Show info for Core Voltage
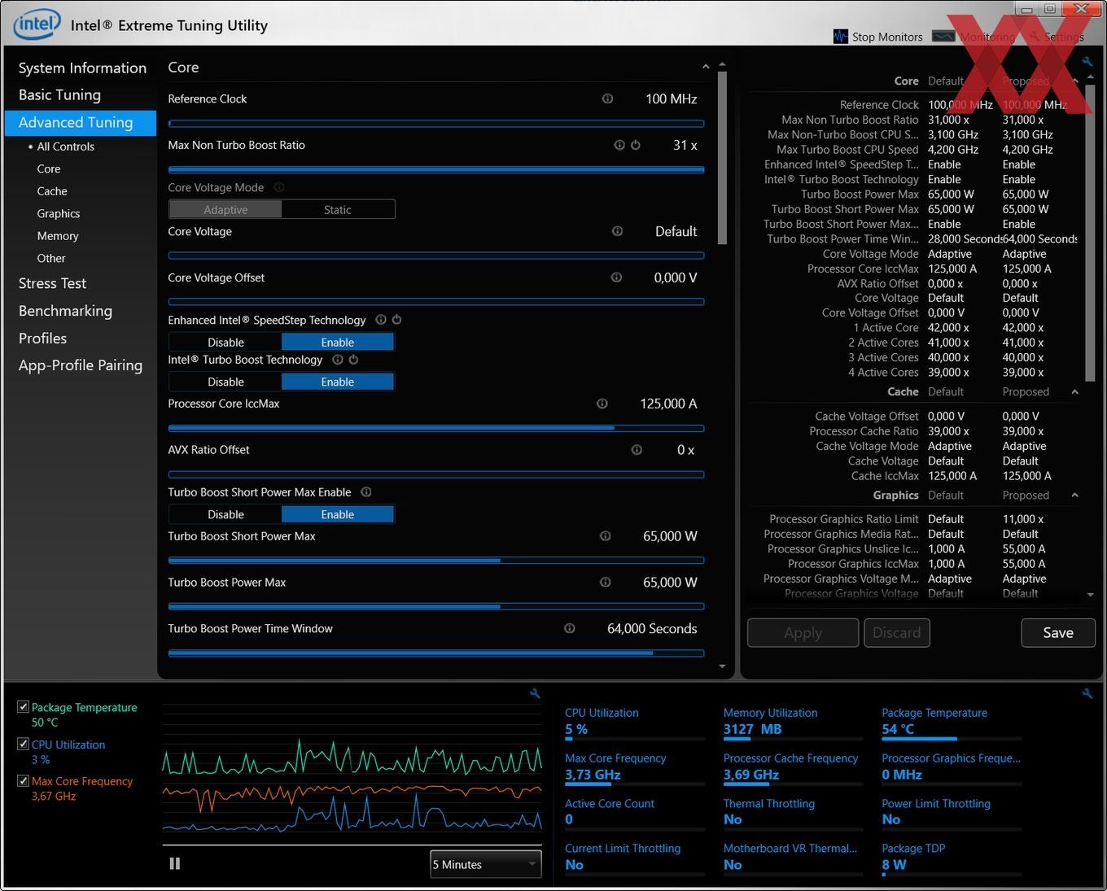This screenshot has height=891, width=1107. pyautogui.click(x=617, y=231)
